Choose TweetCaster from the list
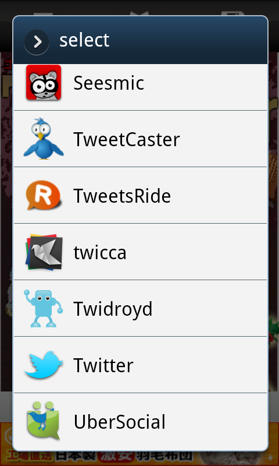Image resolution: width=279 pixels, height=466 pixels. point(140,139)
